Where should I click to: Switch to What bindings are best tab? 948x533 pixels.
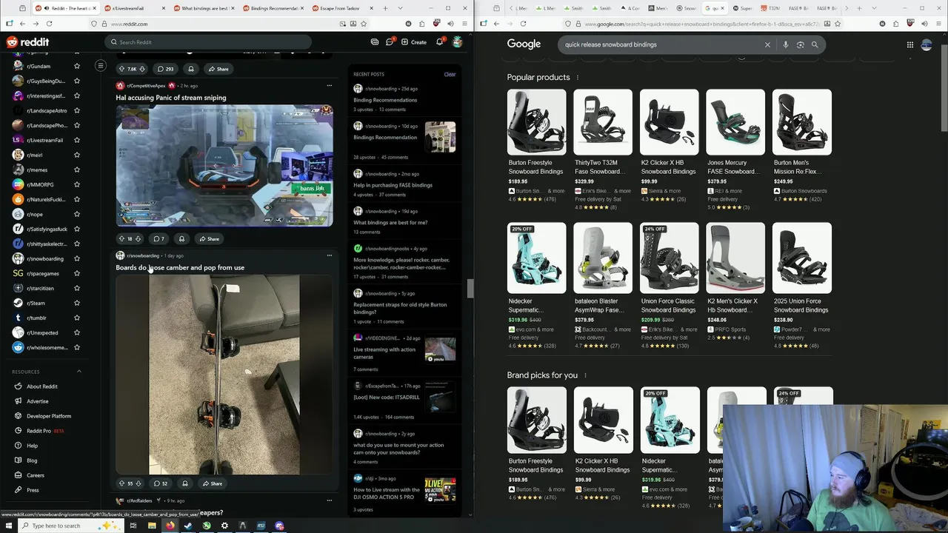[204, 8]
